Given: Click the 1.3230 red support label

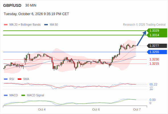Looking at the screenshot, I should (154, 59).
